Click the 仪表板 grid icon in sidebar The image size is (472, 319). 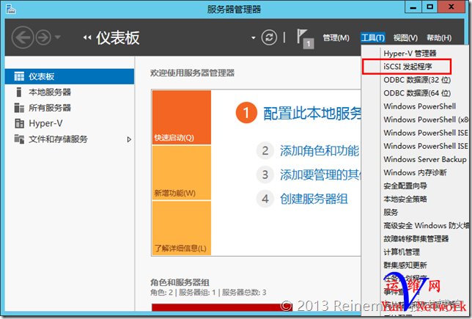(19, 76)
